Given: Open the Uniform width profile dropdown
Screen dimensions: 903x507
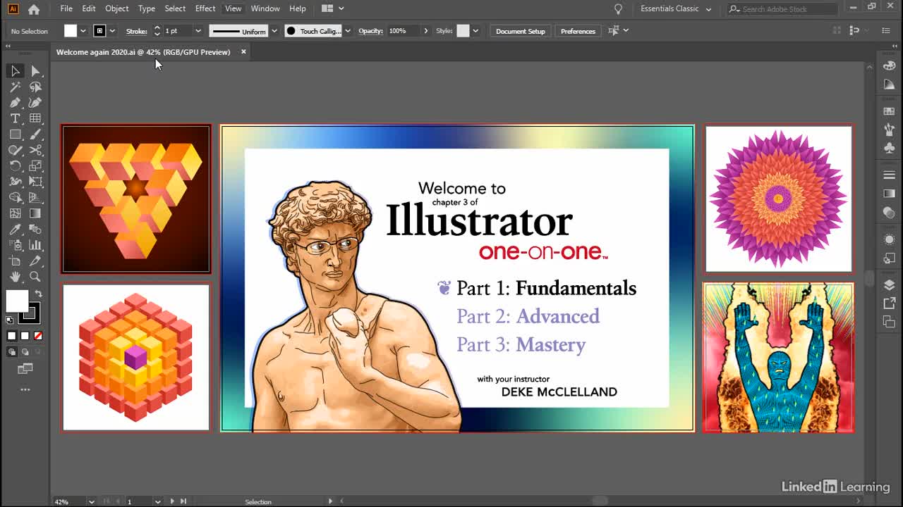Looking at the screenshot, I should [x=274, y=31].
